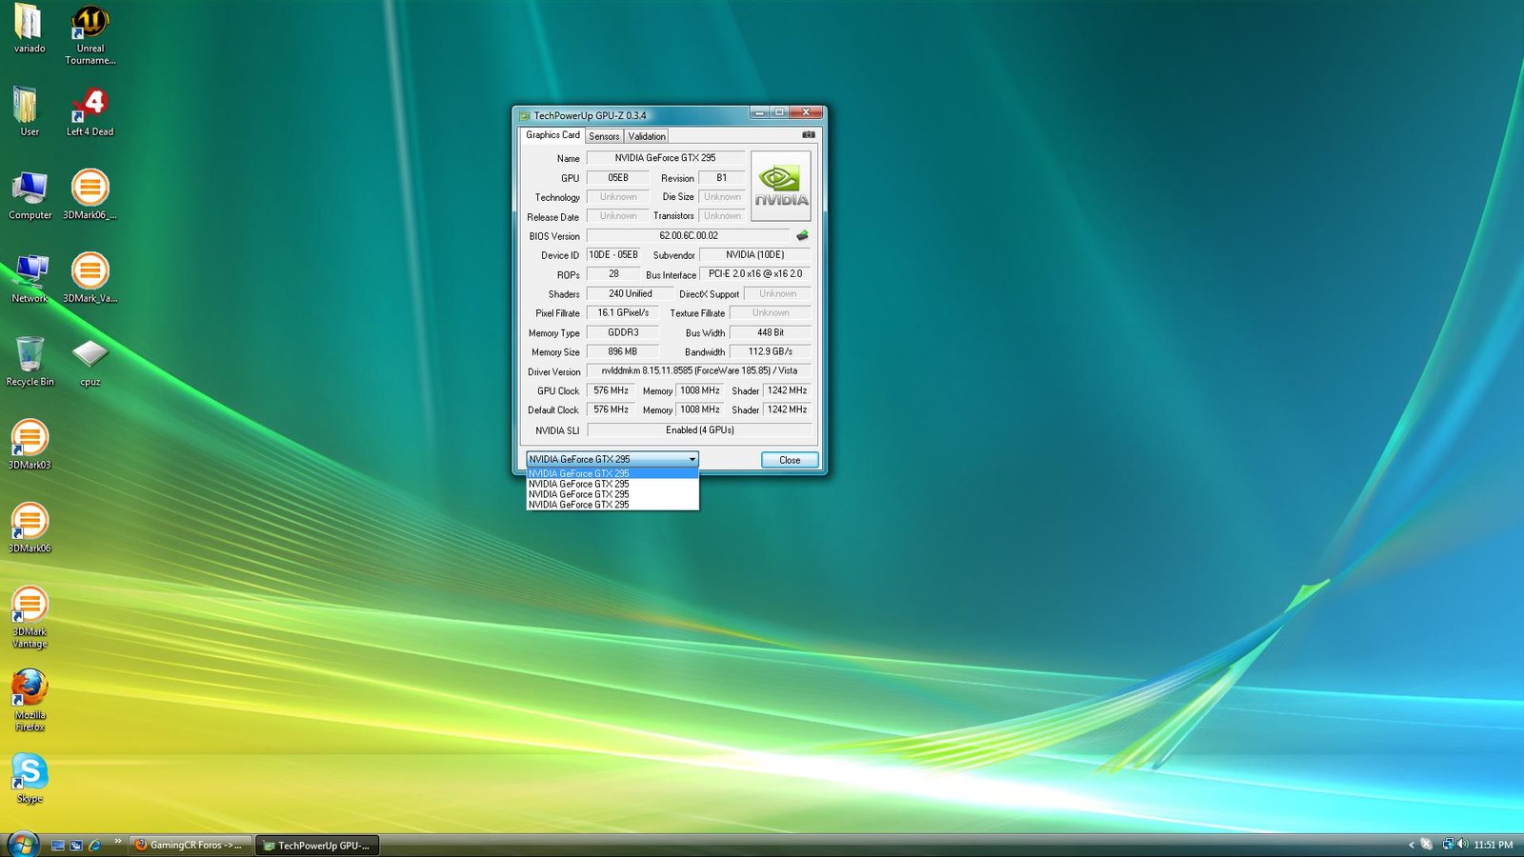Click Switch Between Windows quick launch icon
This screenshot has height=857, width=1524.
pos(76,845)
